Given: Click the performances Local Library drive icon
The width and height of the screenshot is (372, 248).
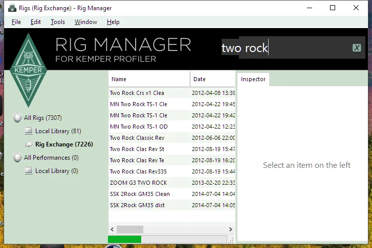Looking at the screenshot, I should click(x=29, y=171).
